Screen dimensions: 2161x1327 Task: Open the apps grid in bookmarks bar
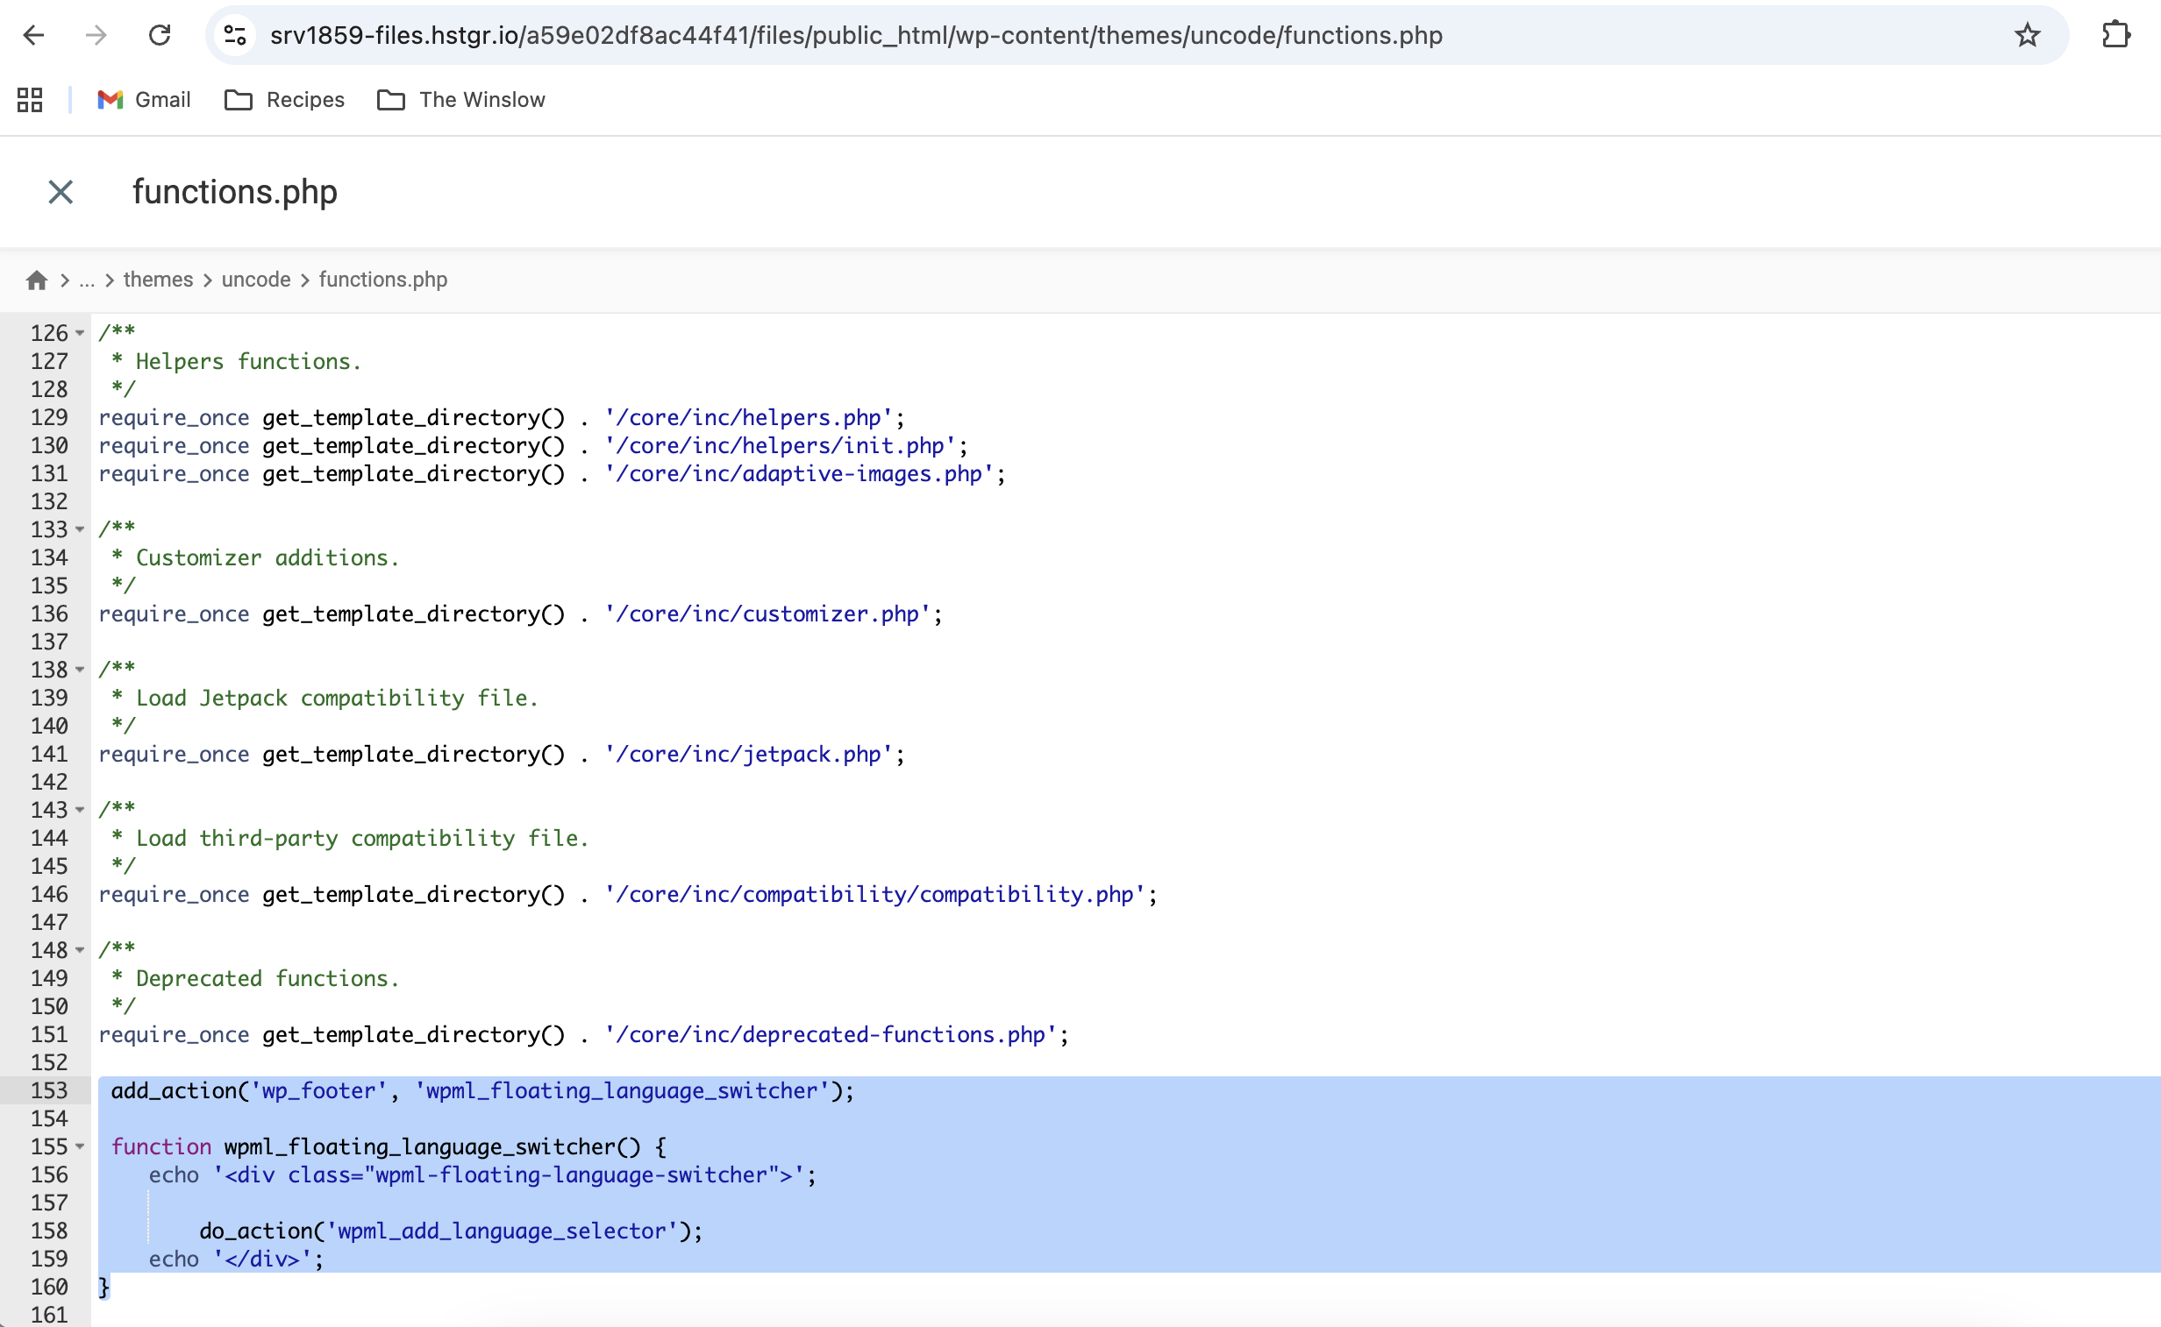30,100
